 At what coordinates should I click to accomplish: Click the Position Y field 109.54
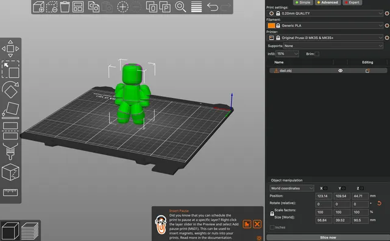coord(342,196)
